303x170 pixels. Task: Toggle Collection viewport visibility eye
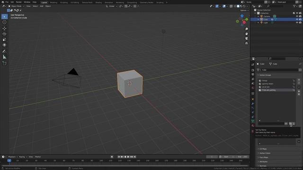[x=297, y=13]
